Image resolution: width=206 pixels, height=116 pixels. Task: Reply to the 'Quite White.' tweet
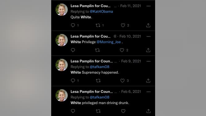[x=73, y=25]
